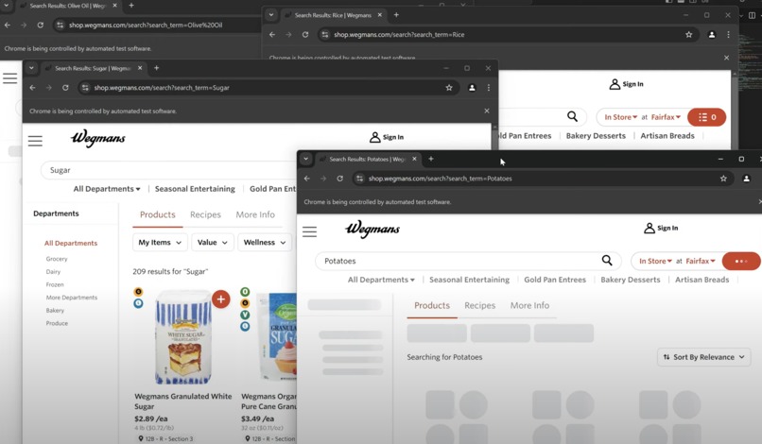The height and width of the screenshot is (444, 762).
Task: Open Gold Pan Entrees in Potatoes window
Action: pos(555,280)
